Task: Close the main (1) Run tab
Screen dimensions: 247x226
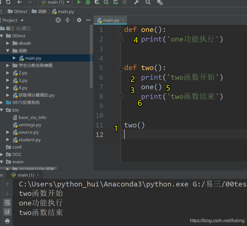Action: (x=38, y=175)
